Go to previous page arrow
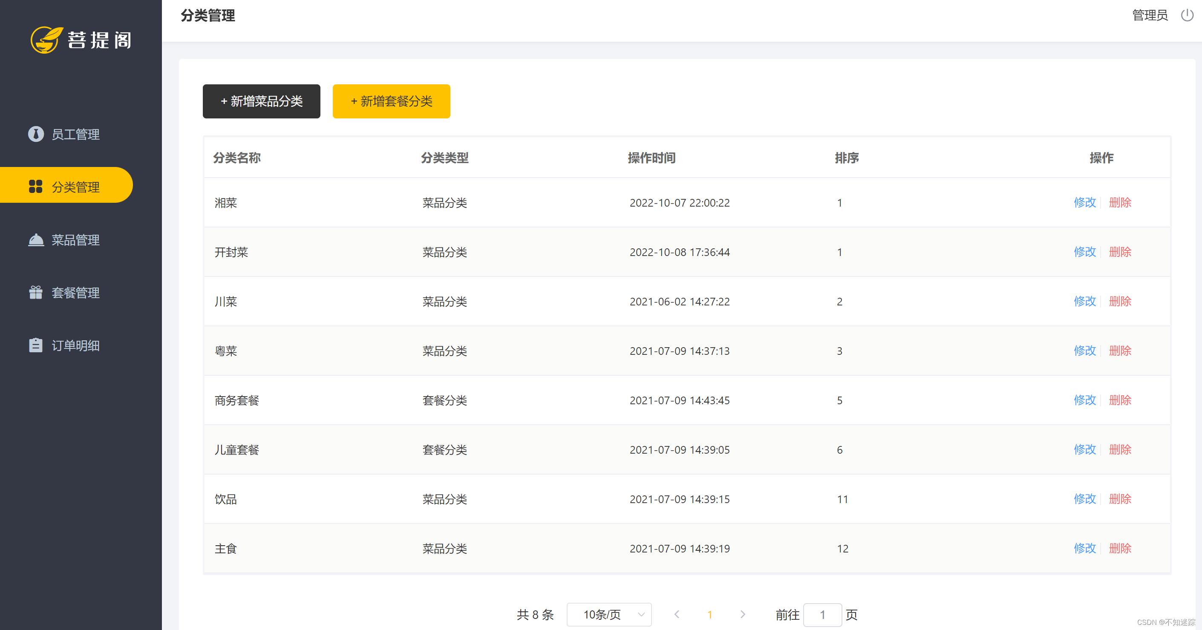The image size is (1202, 630). [677, 615]
